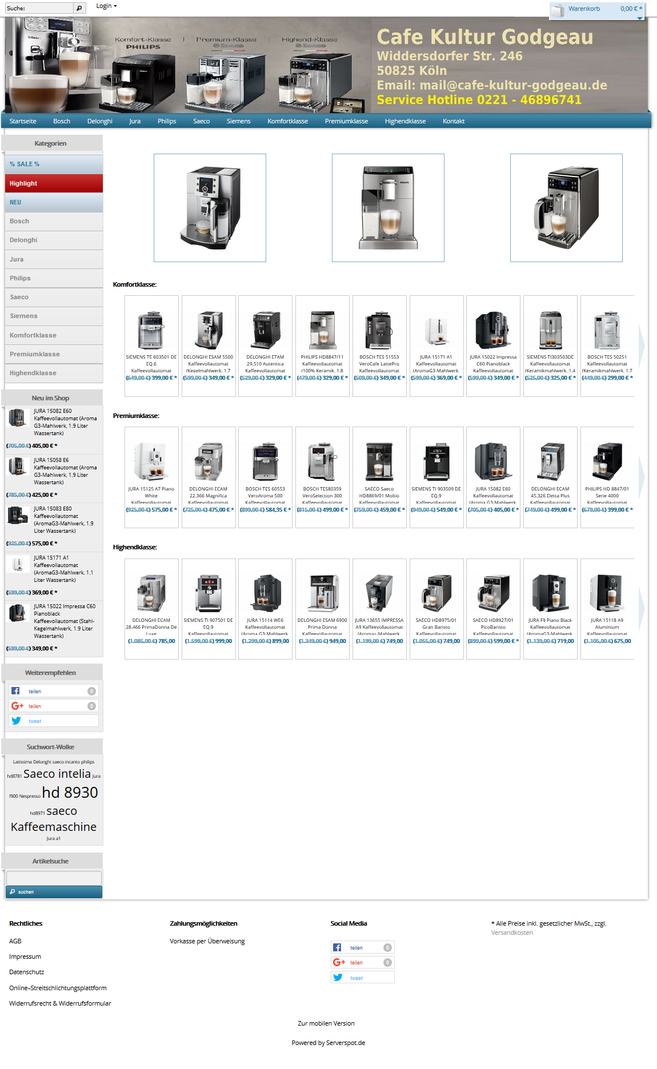Image resolution: width=657 pixels, height=1069 pixels.
Task: Open the JURA 15125 A7 Piano White product
Action: coord(151,477)
